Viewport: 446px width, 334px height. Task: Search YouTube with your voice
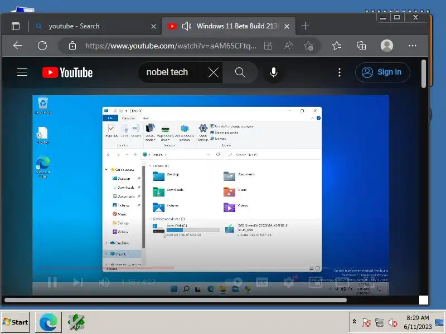pos(274,72)
